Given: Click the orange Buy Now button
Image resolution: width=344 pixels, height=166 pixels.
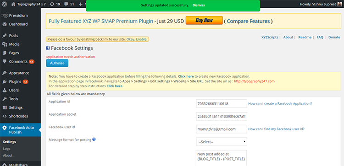Looking at the screenshot, I should click(204, 20).
